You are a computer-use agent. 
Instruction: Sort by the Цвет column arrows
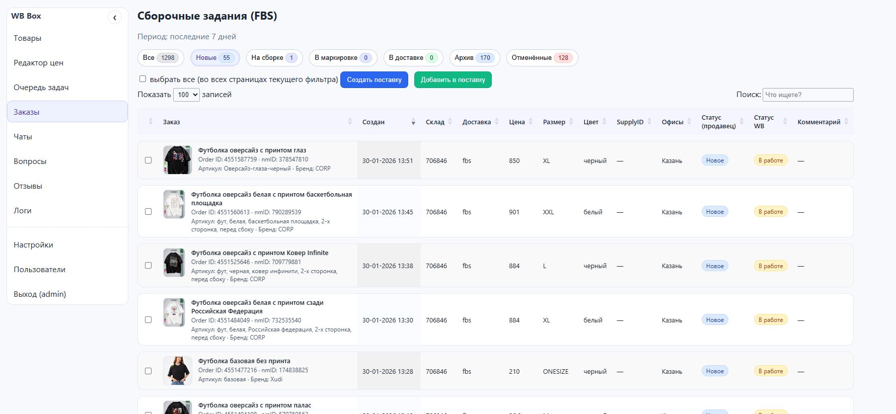[604, 122]
